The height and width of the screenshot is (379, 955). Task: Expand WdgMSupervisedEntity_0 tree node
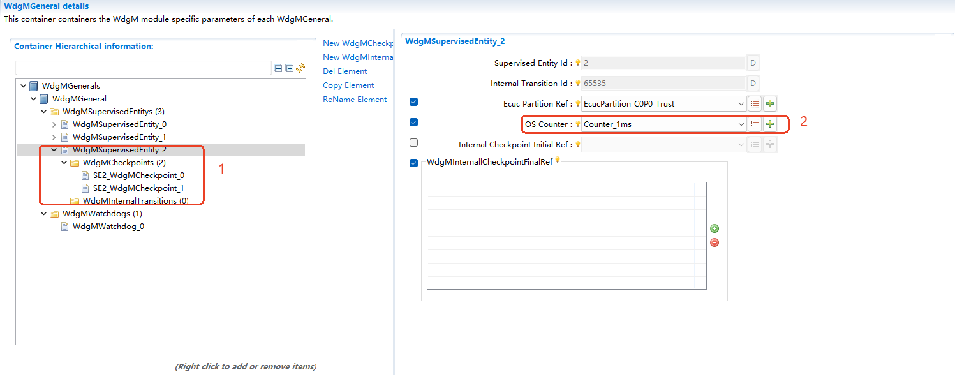pos(54,124)
